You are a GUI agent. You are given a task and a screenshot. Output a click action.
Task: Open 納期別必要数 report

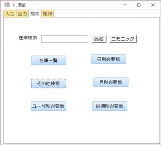(110, 106)
